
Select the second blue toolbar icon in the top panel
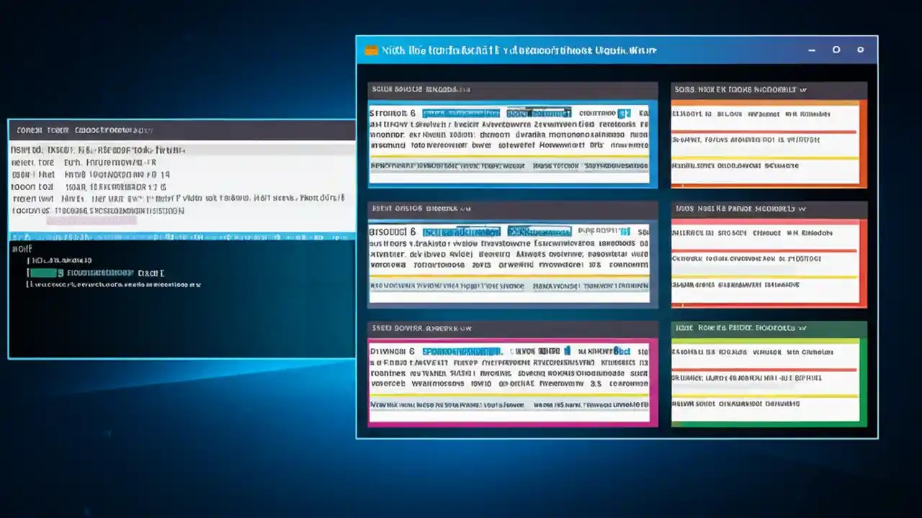click(x=539, y=113)
